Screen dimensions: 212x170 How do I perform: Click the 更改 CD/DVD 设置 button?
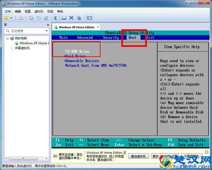tap(165, 156)
